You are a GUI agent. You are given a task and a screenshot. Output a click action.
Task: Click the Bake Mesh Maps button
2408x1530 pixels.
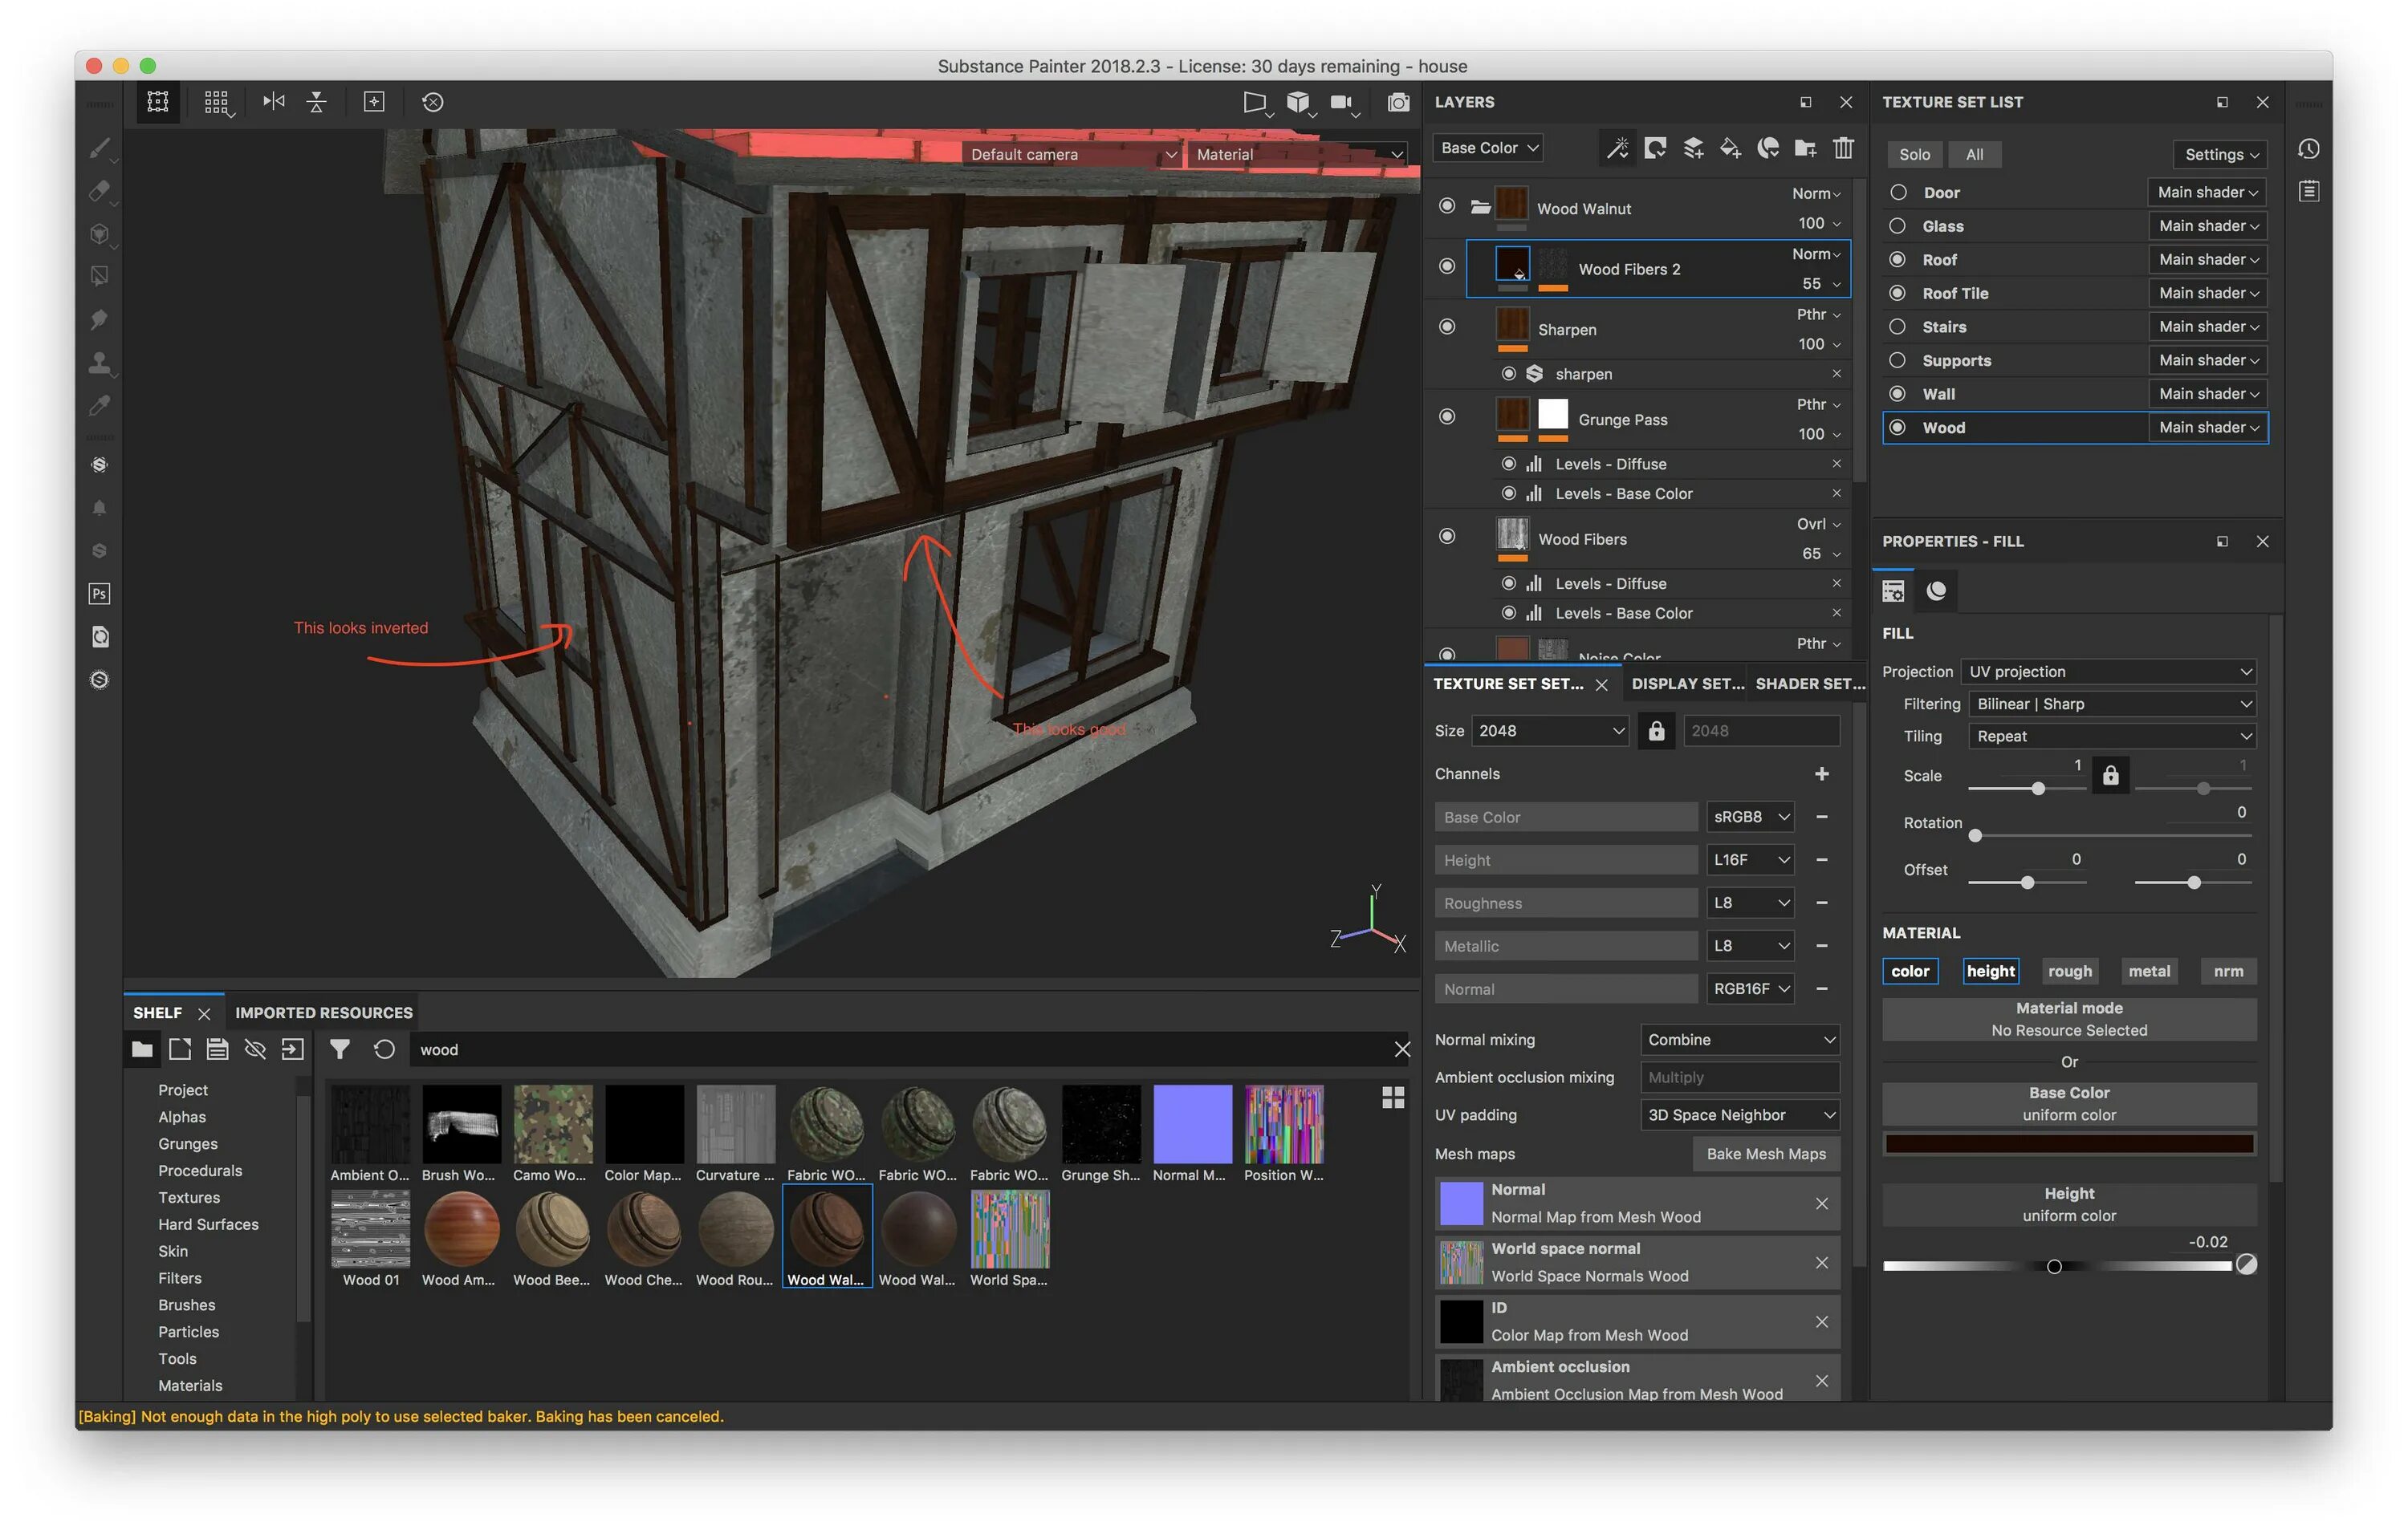1765,1153
